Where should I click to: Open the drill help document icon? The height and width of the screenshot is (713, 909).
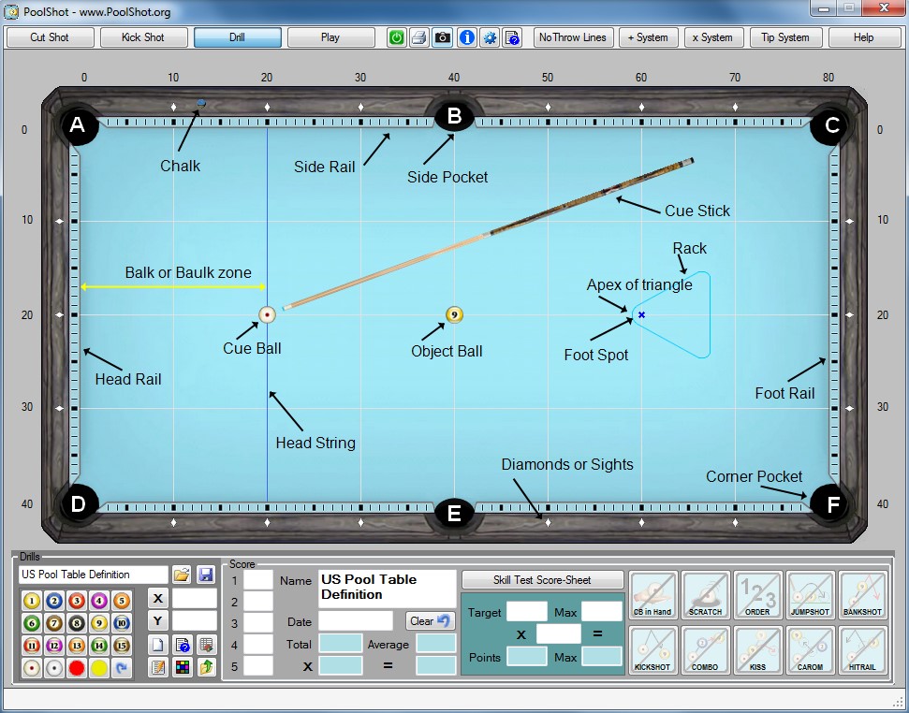(182, 645)
